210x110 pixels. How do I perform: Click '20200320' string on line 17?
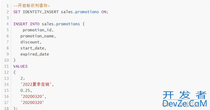click(32, 102)
